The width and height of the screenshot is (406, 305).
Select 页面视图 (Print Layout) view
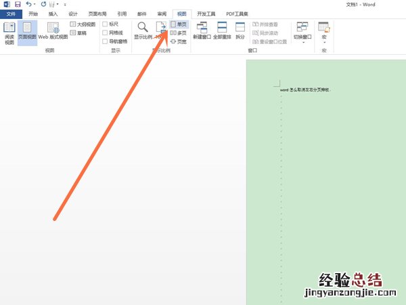click(27, 33)
